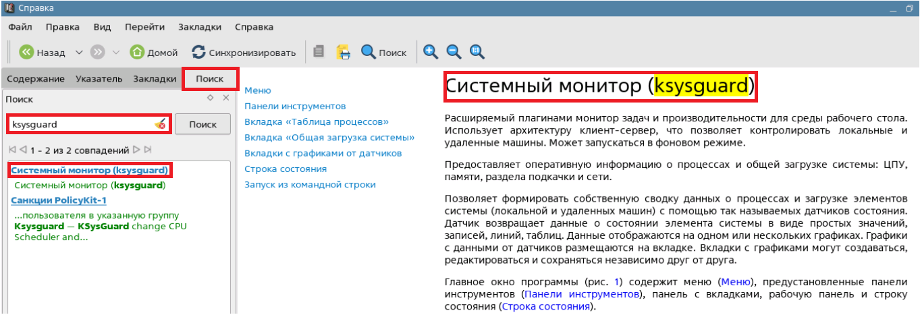Go to previous search results page
This screenshot has height=317, width=920.
coord(23,150)
